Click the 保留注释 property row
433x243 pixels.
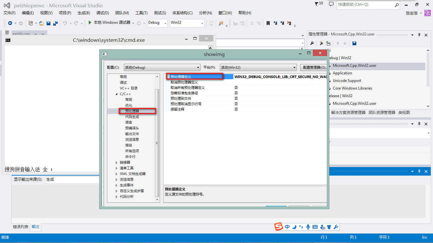[x=248, y=109]
